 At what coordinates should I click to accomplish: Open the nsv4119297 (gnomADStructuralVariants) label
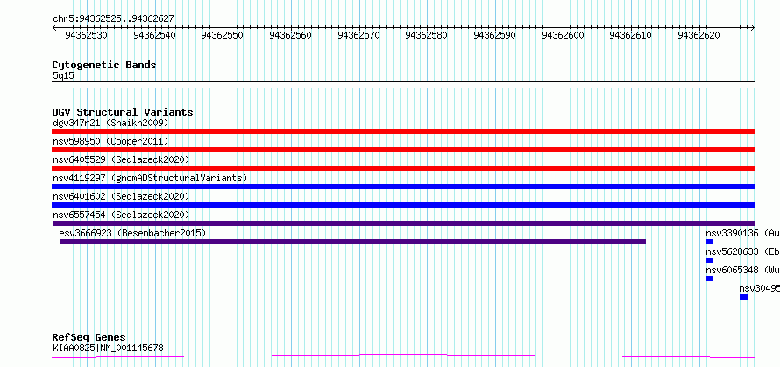click(150, 178)
